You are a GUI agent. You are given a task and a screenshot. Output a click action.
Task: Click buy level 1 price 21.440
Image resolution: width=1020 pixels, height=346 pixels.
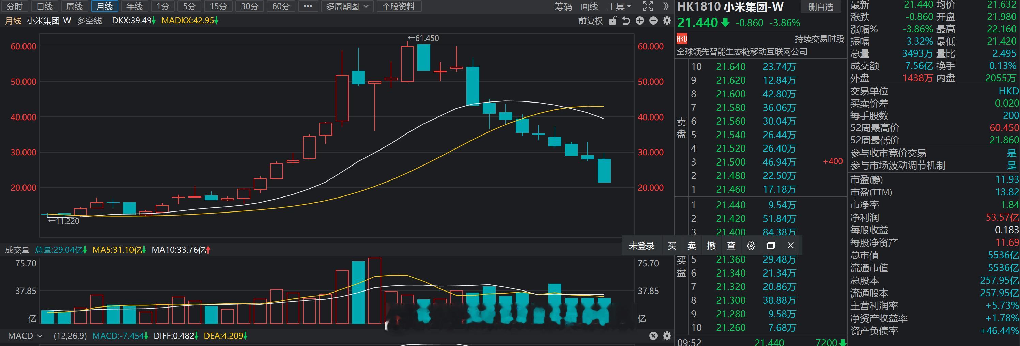[x=730, y=205]
